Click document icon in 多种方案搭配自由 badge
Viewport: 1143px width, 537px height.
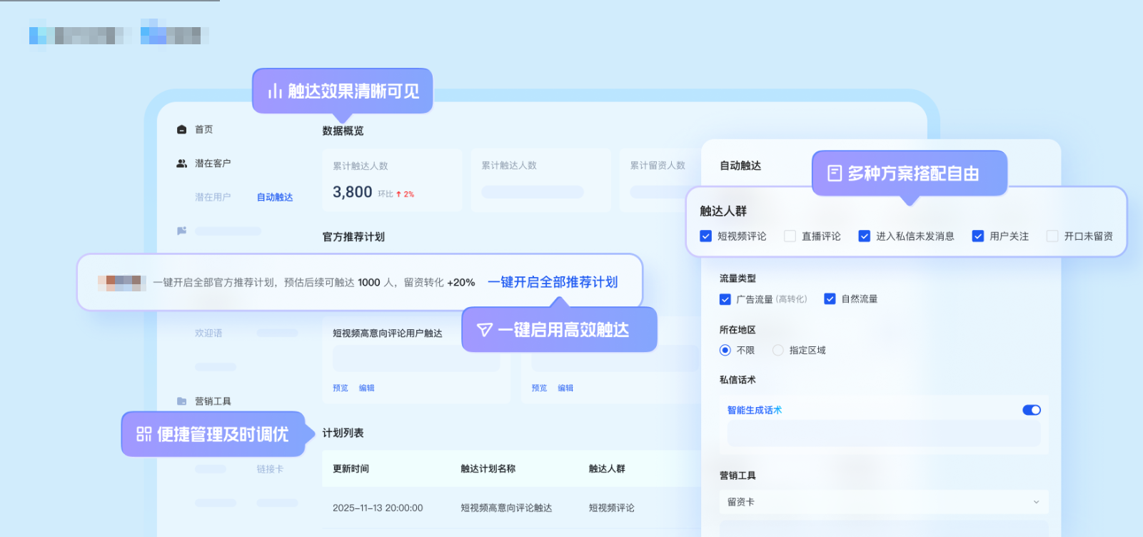tap(834, 174)
